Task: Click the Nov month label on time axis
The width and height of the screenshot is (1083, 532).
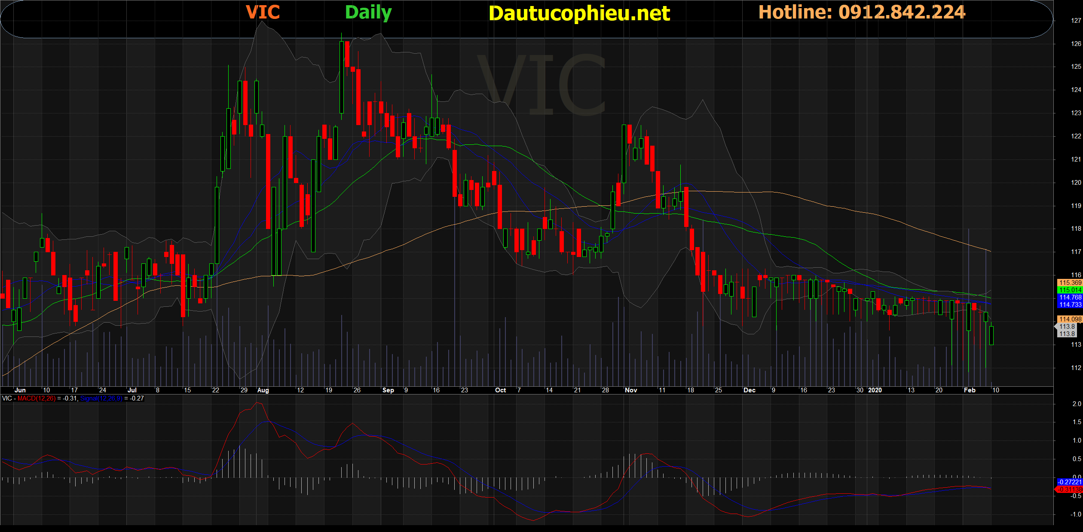Action: tap(630, 390)
